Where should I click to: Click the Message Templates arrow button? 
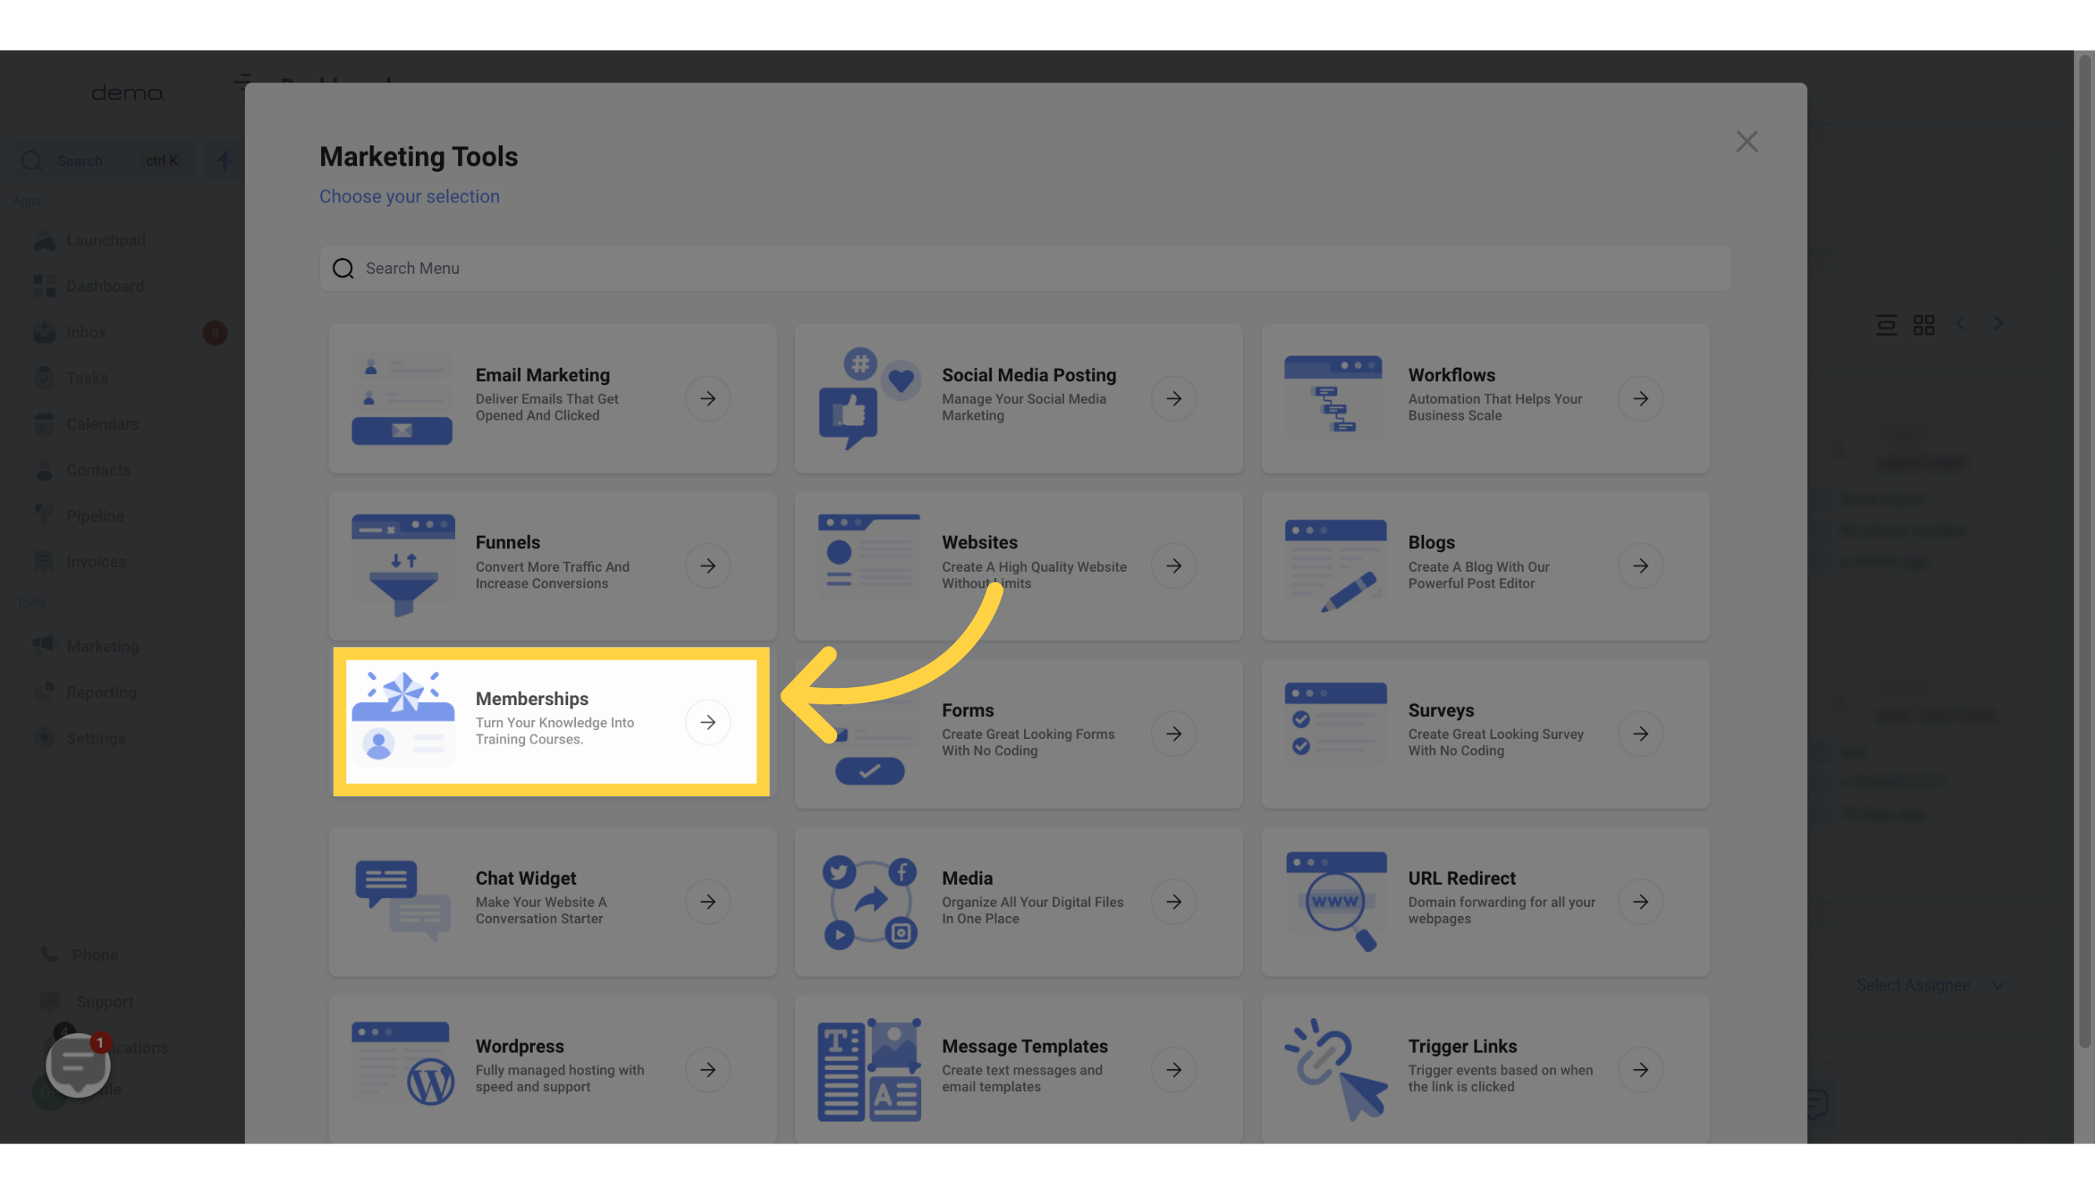(1174, 1069)
